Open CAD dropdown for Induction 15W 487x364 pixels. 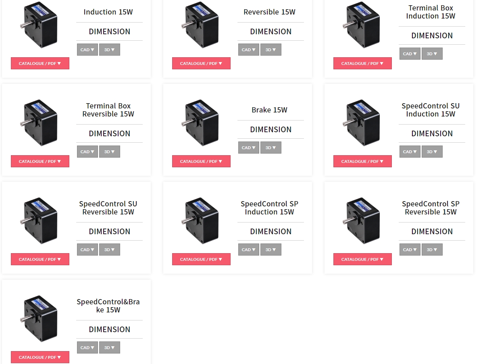pos(87,50)
